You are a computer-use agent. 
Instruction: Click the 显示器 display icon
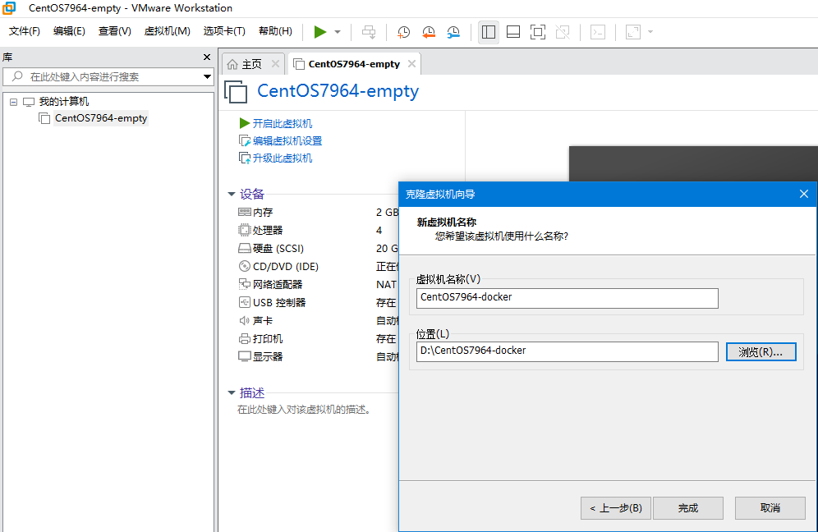pyautogui.click(x=244, y=356)
